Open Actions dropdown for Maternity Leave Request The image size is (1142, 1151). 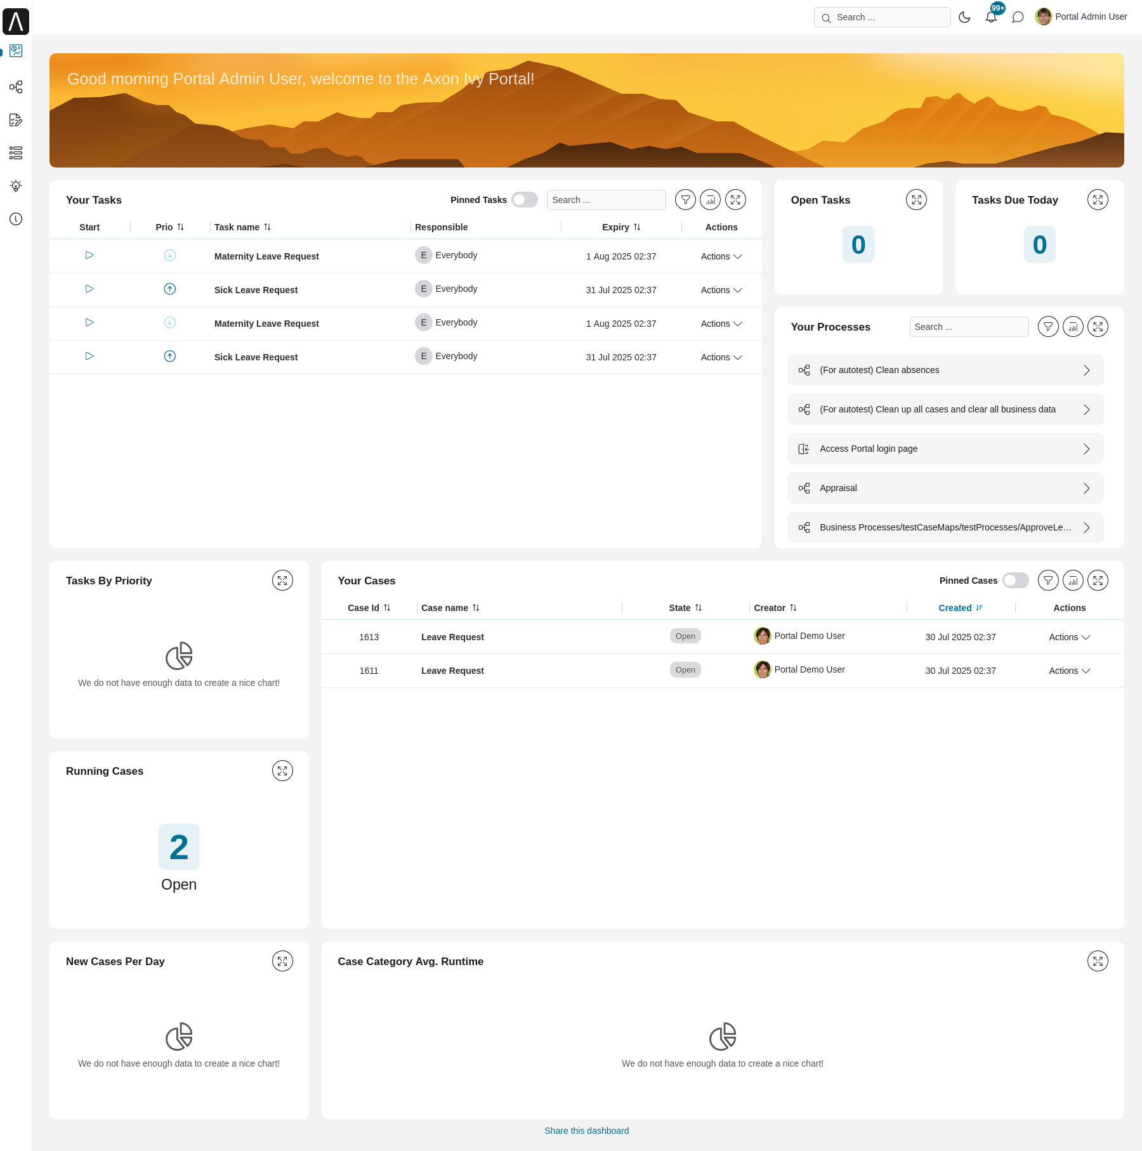720,256
